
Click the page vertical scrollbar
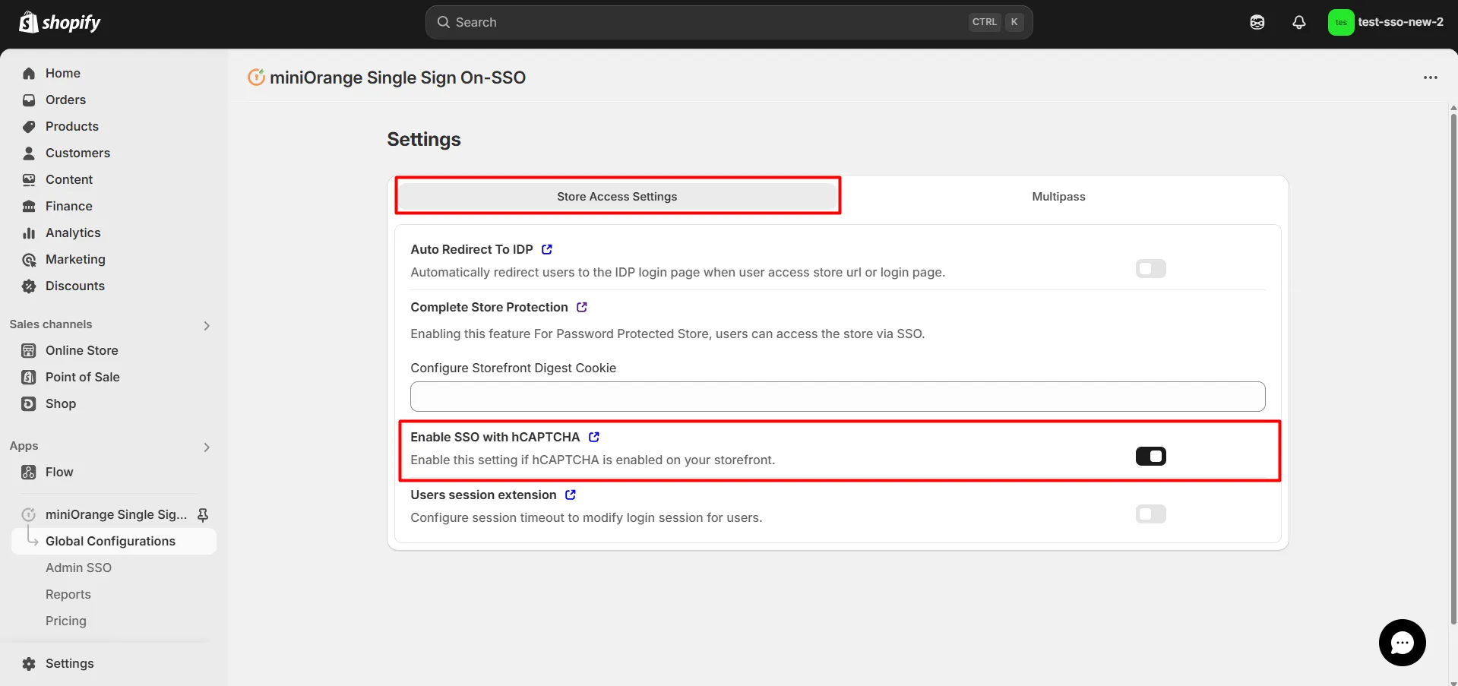pos(1453,368)
